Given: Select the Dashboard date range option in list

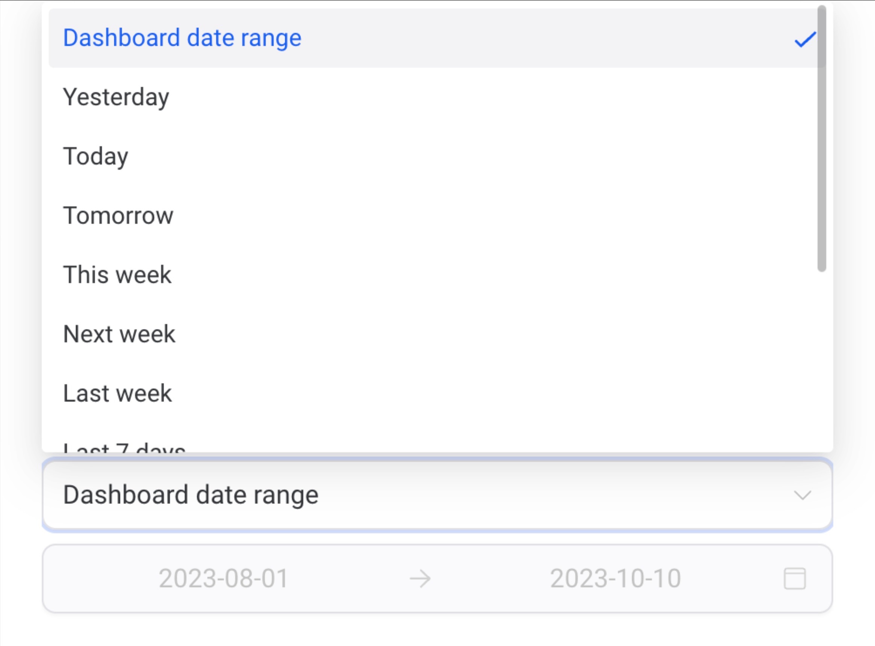Looking at the screenshot, I should click(182, 38).
